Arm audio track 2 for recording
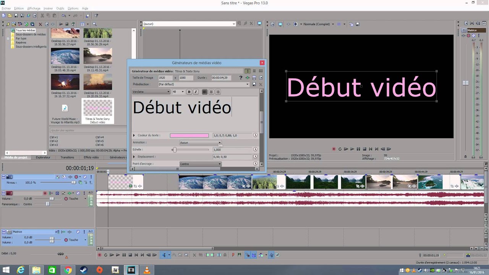This screenshot has width=489, height=275. pyautogui.click(x=45, y=193)
